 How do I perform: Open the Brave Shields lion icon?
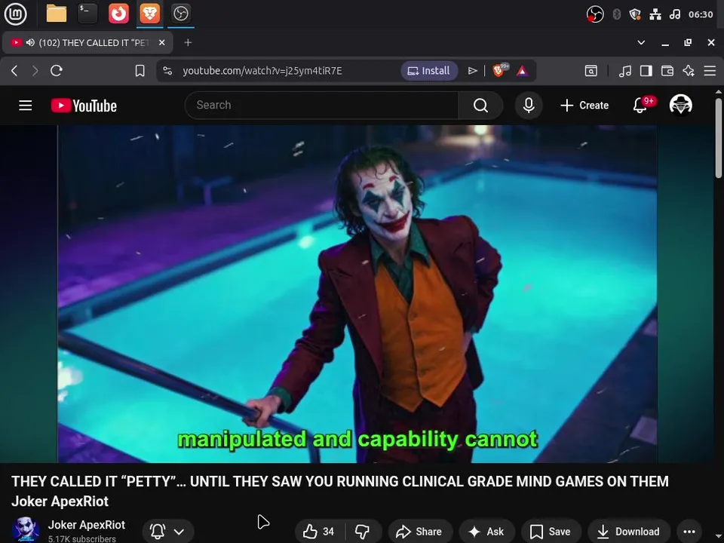499,70
